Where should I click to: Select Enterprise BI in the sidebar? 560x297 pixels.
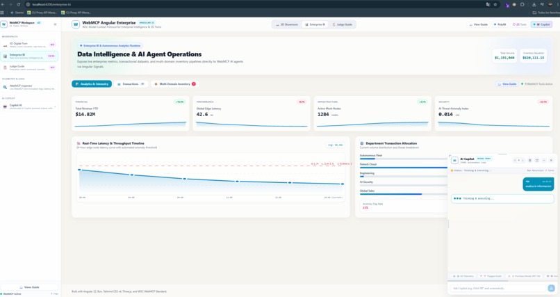click(29, 56)
